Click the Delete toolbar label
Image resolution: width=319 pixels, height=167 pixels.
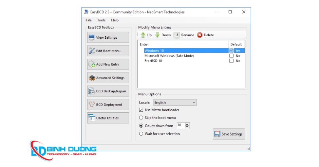[x=209, y=35]
